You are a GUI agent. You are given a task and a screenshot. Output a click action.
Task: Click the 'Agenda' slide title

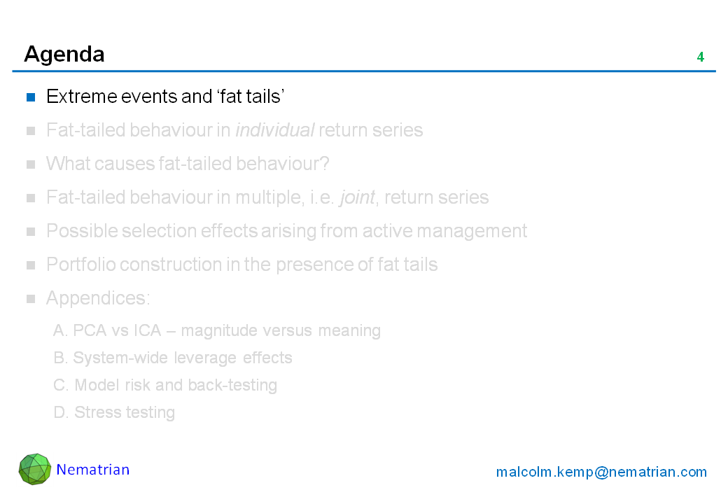pyautogui.click(x=64, y=54)
